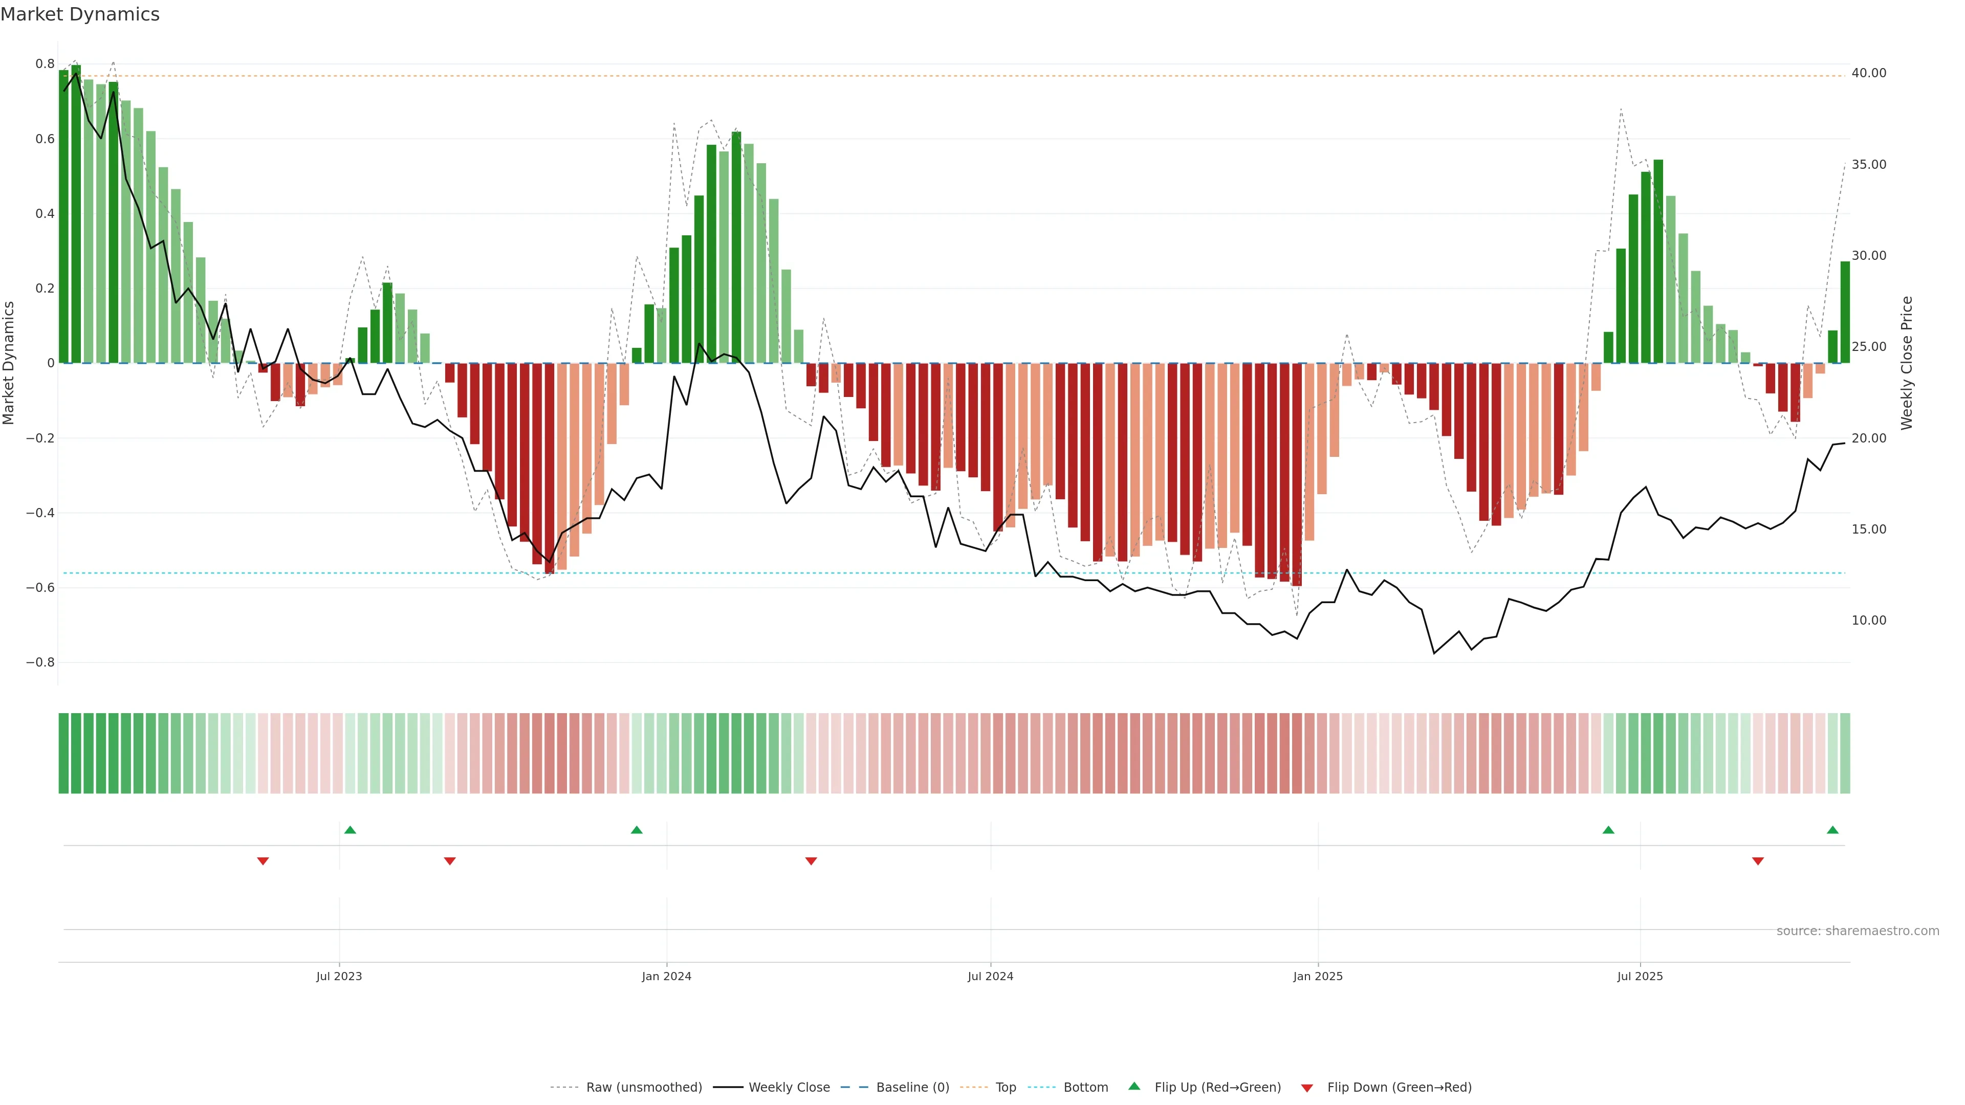Hide the Bottom line via legend

coord(1085,1087)
